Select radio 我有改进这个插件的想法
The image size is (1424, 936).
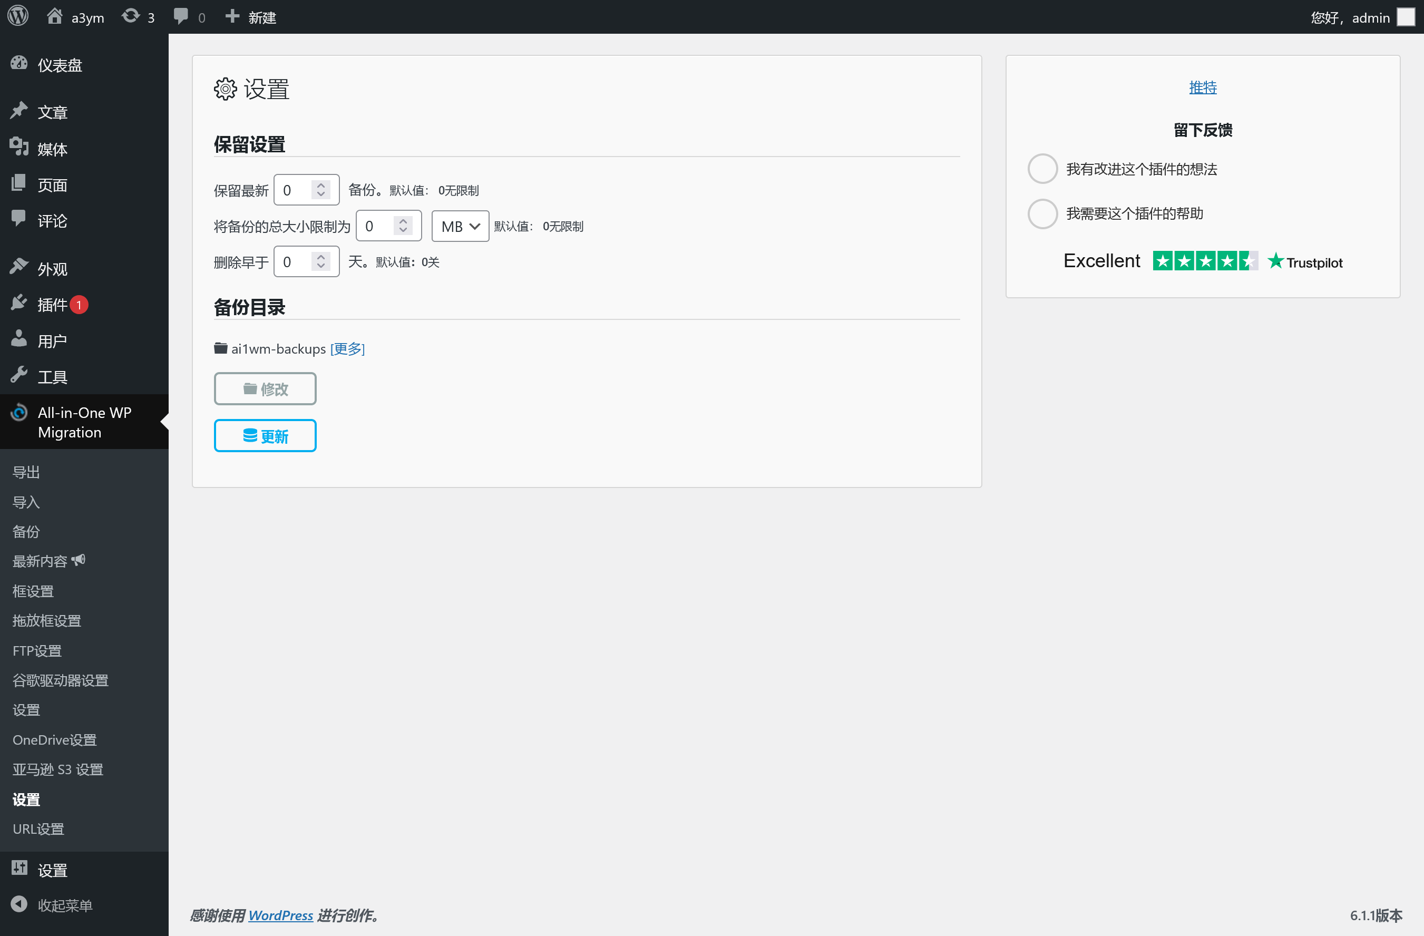[x=1042, y=169]
